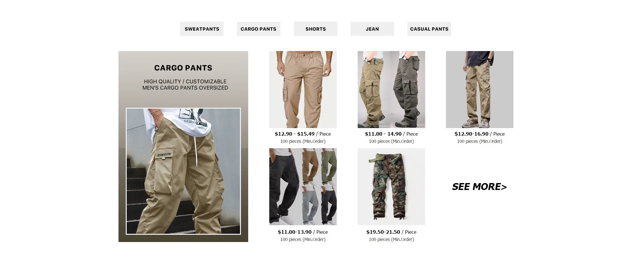
Task: Select the CASUAL PANTS tab
Action: tap(429, 29)
